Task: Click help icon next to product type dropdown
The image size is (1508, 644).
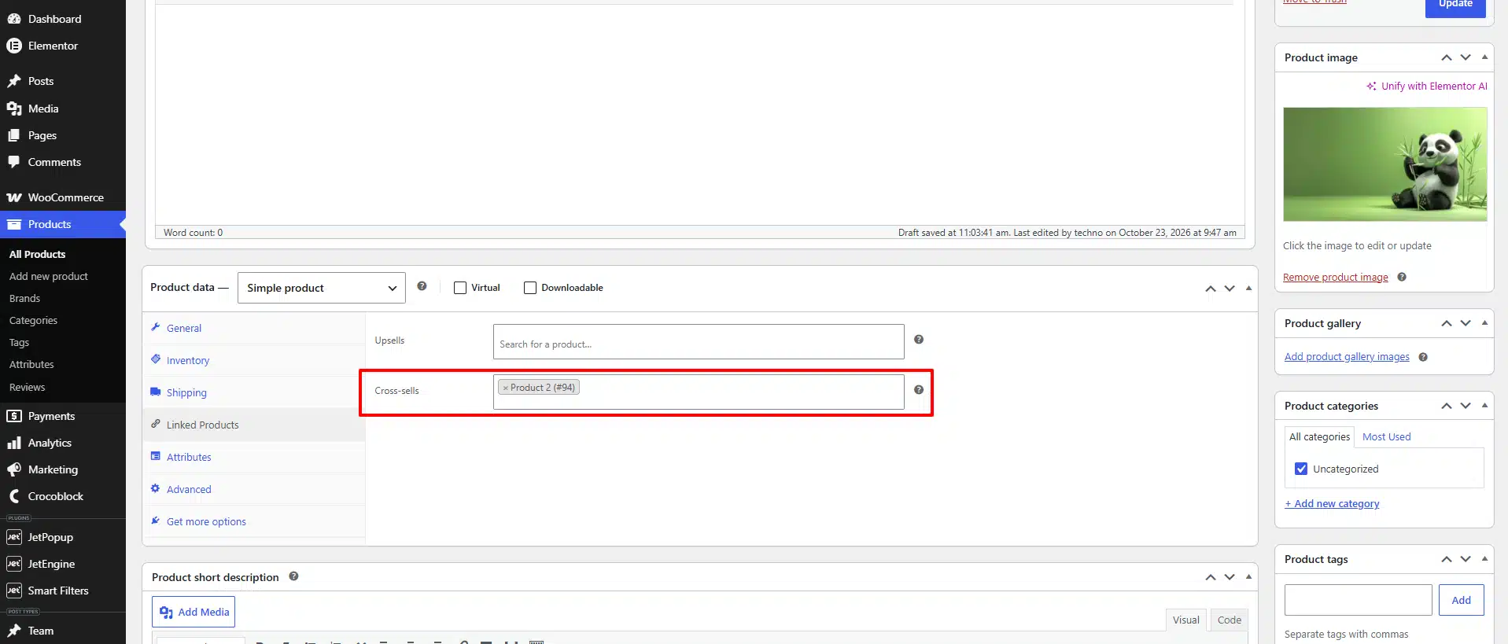Action: point(422,286)
